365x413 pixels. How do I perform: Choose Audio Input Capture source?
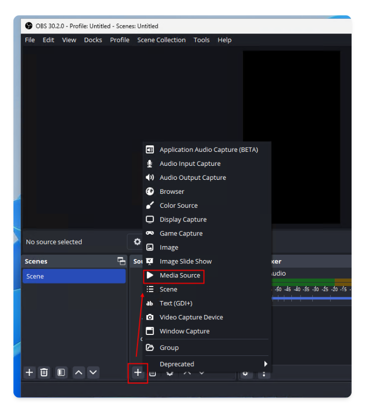pyautogui.click(x=207, y=164)
